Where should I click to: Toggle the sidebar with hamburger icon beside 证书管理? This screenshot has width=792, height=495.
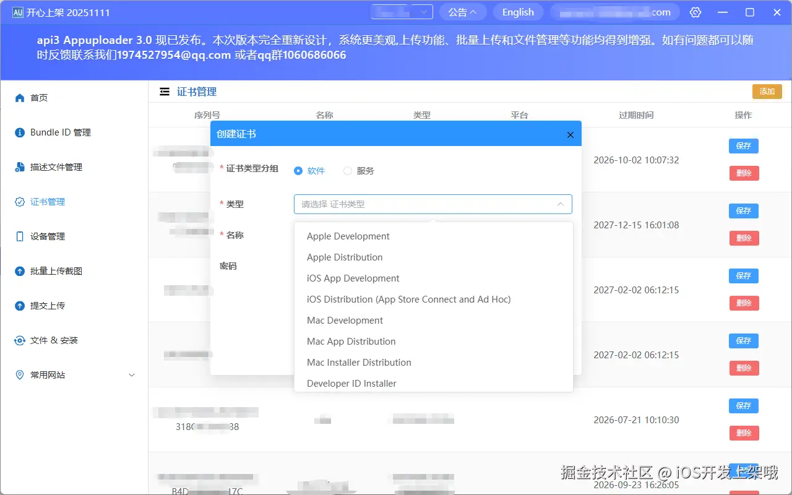(164, 91)
